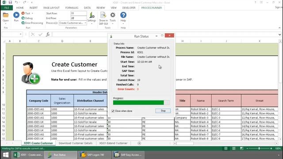This screenshot has width=283, height=159.
Task: Open the REVIEW ribbon tab
Action: click(x=101, y=8)
